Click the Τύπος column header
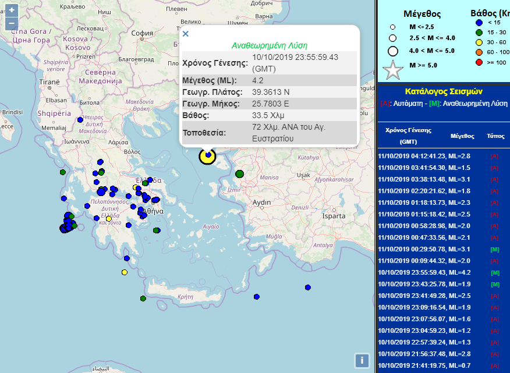 tap(495, 136)
